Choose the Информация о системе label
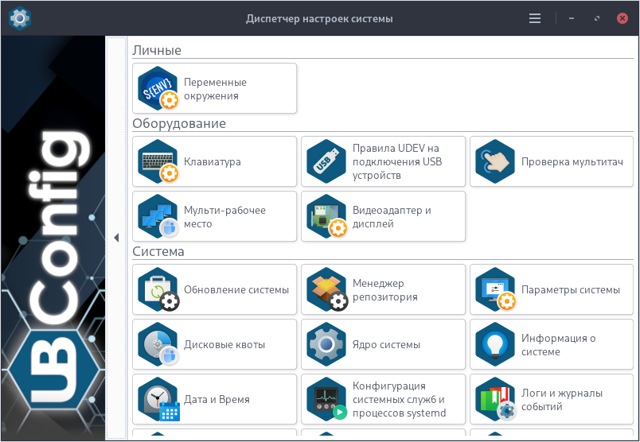This screenshot has width=640, height=442. (x=558, y=345)
